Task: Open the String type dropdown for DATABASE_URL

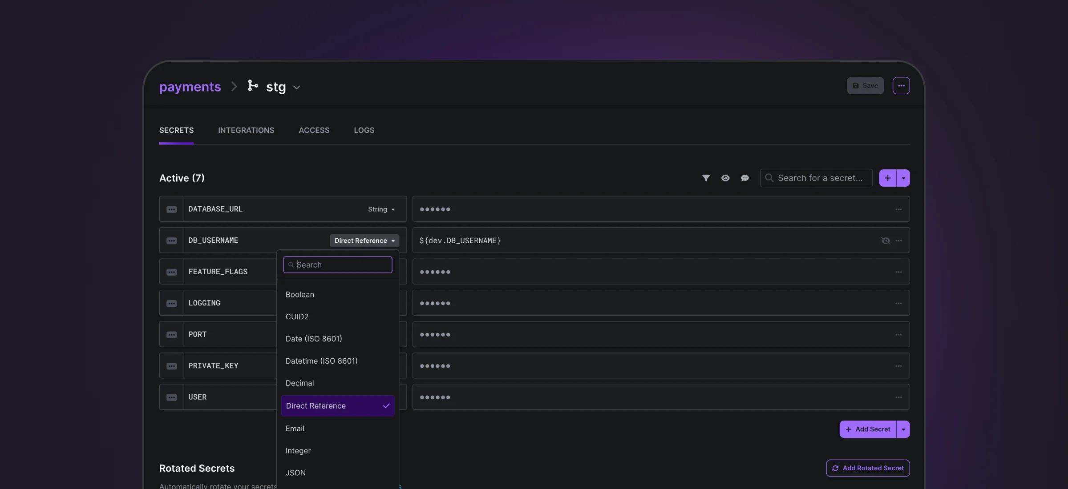Action: (x=381, y=209)
